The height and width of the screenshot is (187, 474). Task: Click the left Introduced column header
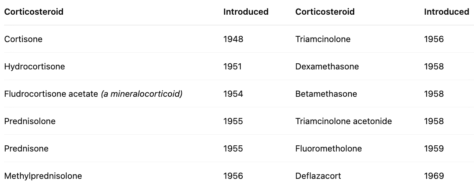tap(246, 12)
